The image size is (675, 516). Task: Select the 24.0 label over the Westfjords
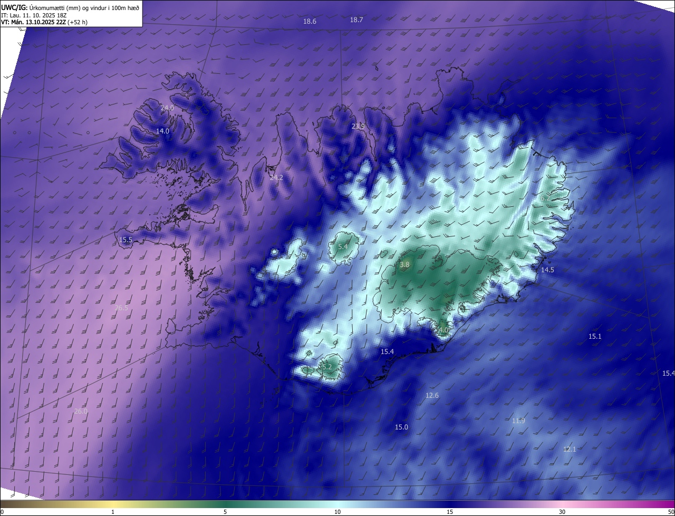(167, 108)
